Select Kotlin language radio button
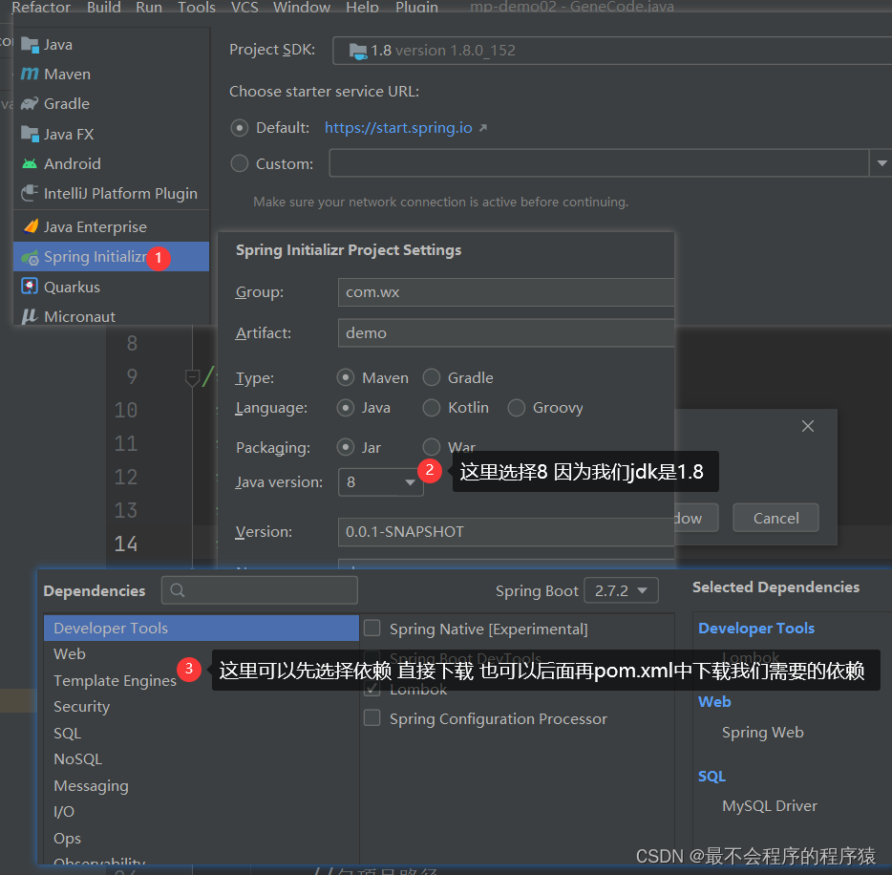 pyautogui.click(x=432, y=407)
